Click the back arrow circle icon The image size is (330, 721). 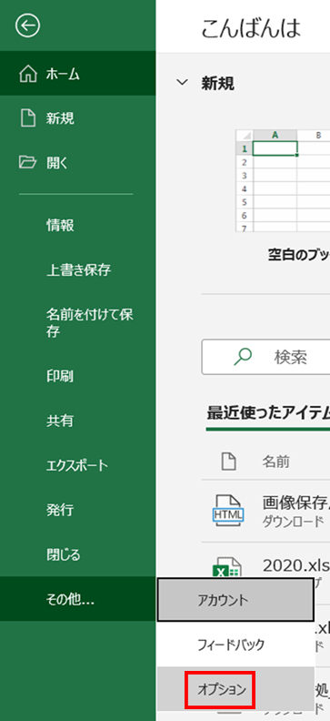tap(27, 25)
